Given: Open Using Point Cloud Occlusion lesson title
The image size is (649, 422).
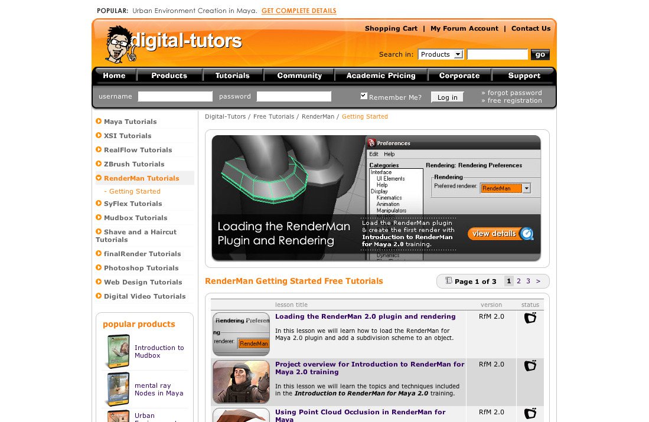Looking at the screenshot, I should pos(360,416).
